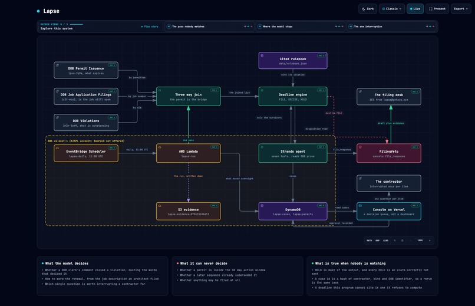The height and width of the screenshot is (306, 475).
Task: Open guided view 'Where the model stops'
Action: pos(301,27)
